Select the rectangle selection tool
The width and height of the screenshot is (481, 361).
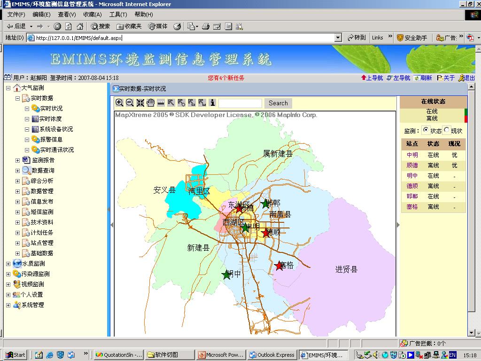point(192,103)
